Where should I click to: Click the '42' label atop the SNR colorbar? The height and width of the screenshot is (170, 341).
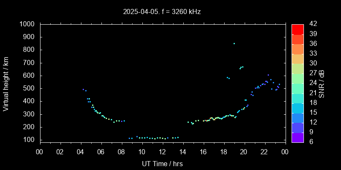pyautogui.click(x=312, y=24)
